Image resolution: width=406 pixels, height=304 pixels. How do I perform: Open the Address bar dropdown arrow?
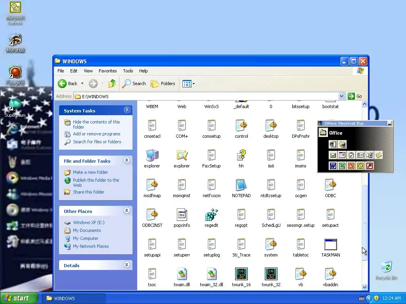click(341, 96)
